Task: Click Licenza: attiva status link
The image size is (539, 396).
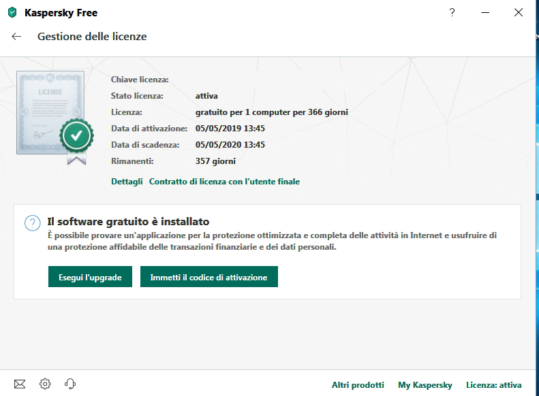Action: click(x=493, y=384)
